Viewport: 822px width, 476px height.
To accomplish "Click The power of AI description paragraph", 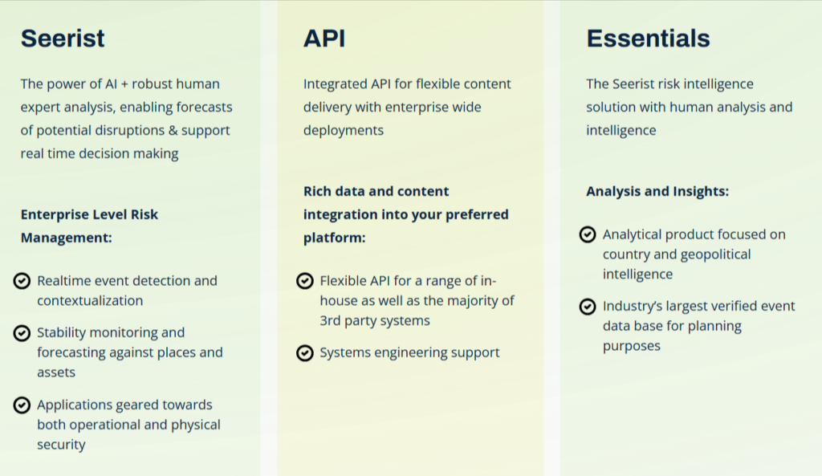I will 126,118.
